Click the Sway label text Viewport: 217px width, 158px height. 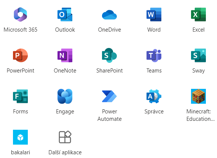[198, 71]
